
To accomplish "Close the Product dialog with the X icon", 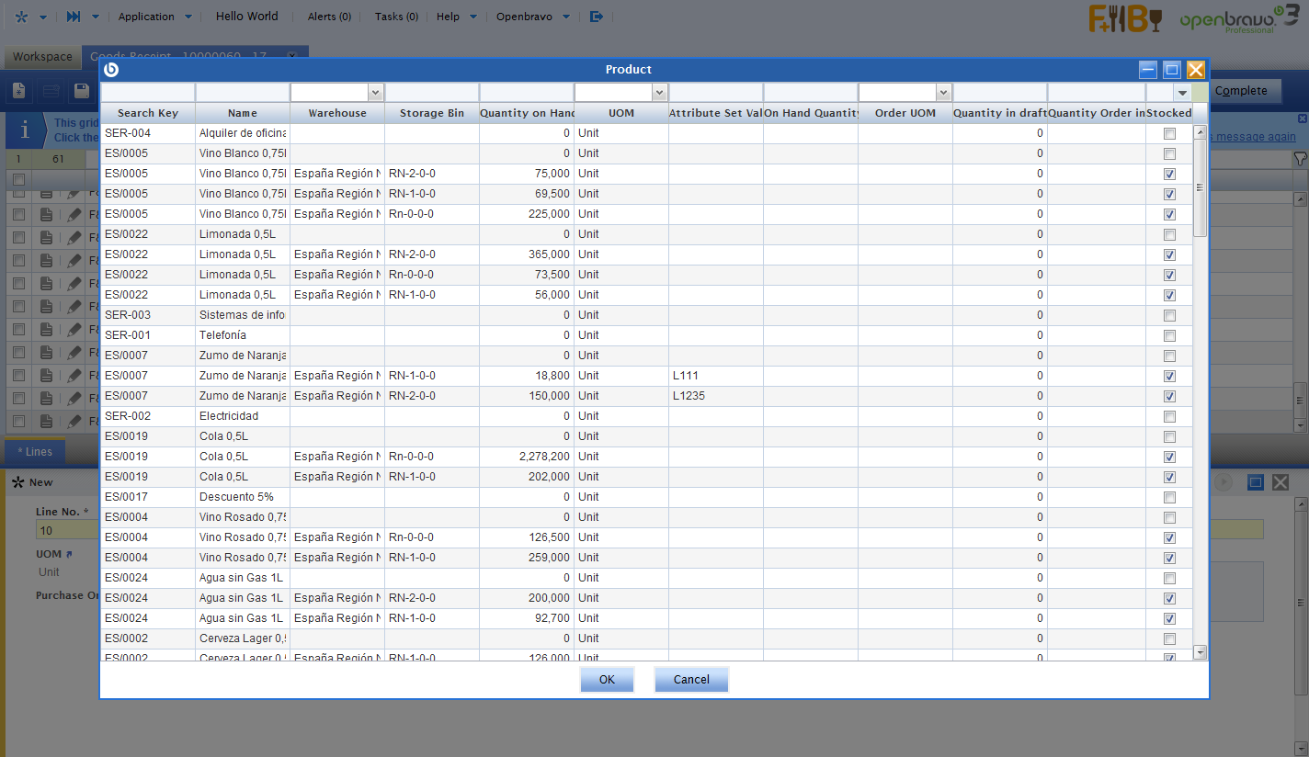I will point(1195,70).
